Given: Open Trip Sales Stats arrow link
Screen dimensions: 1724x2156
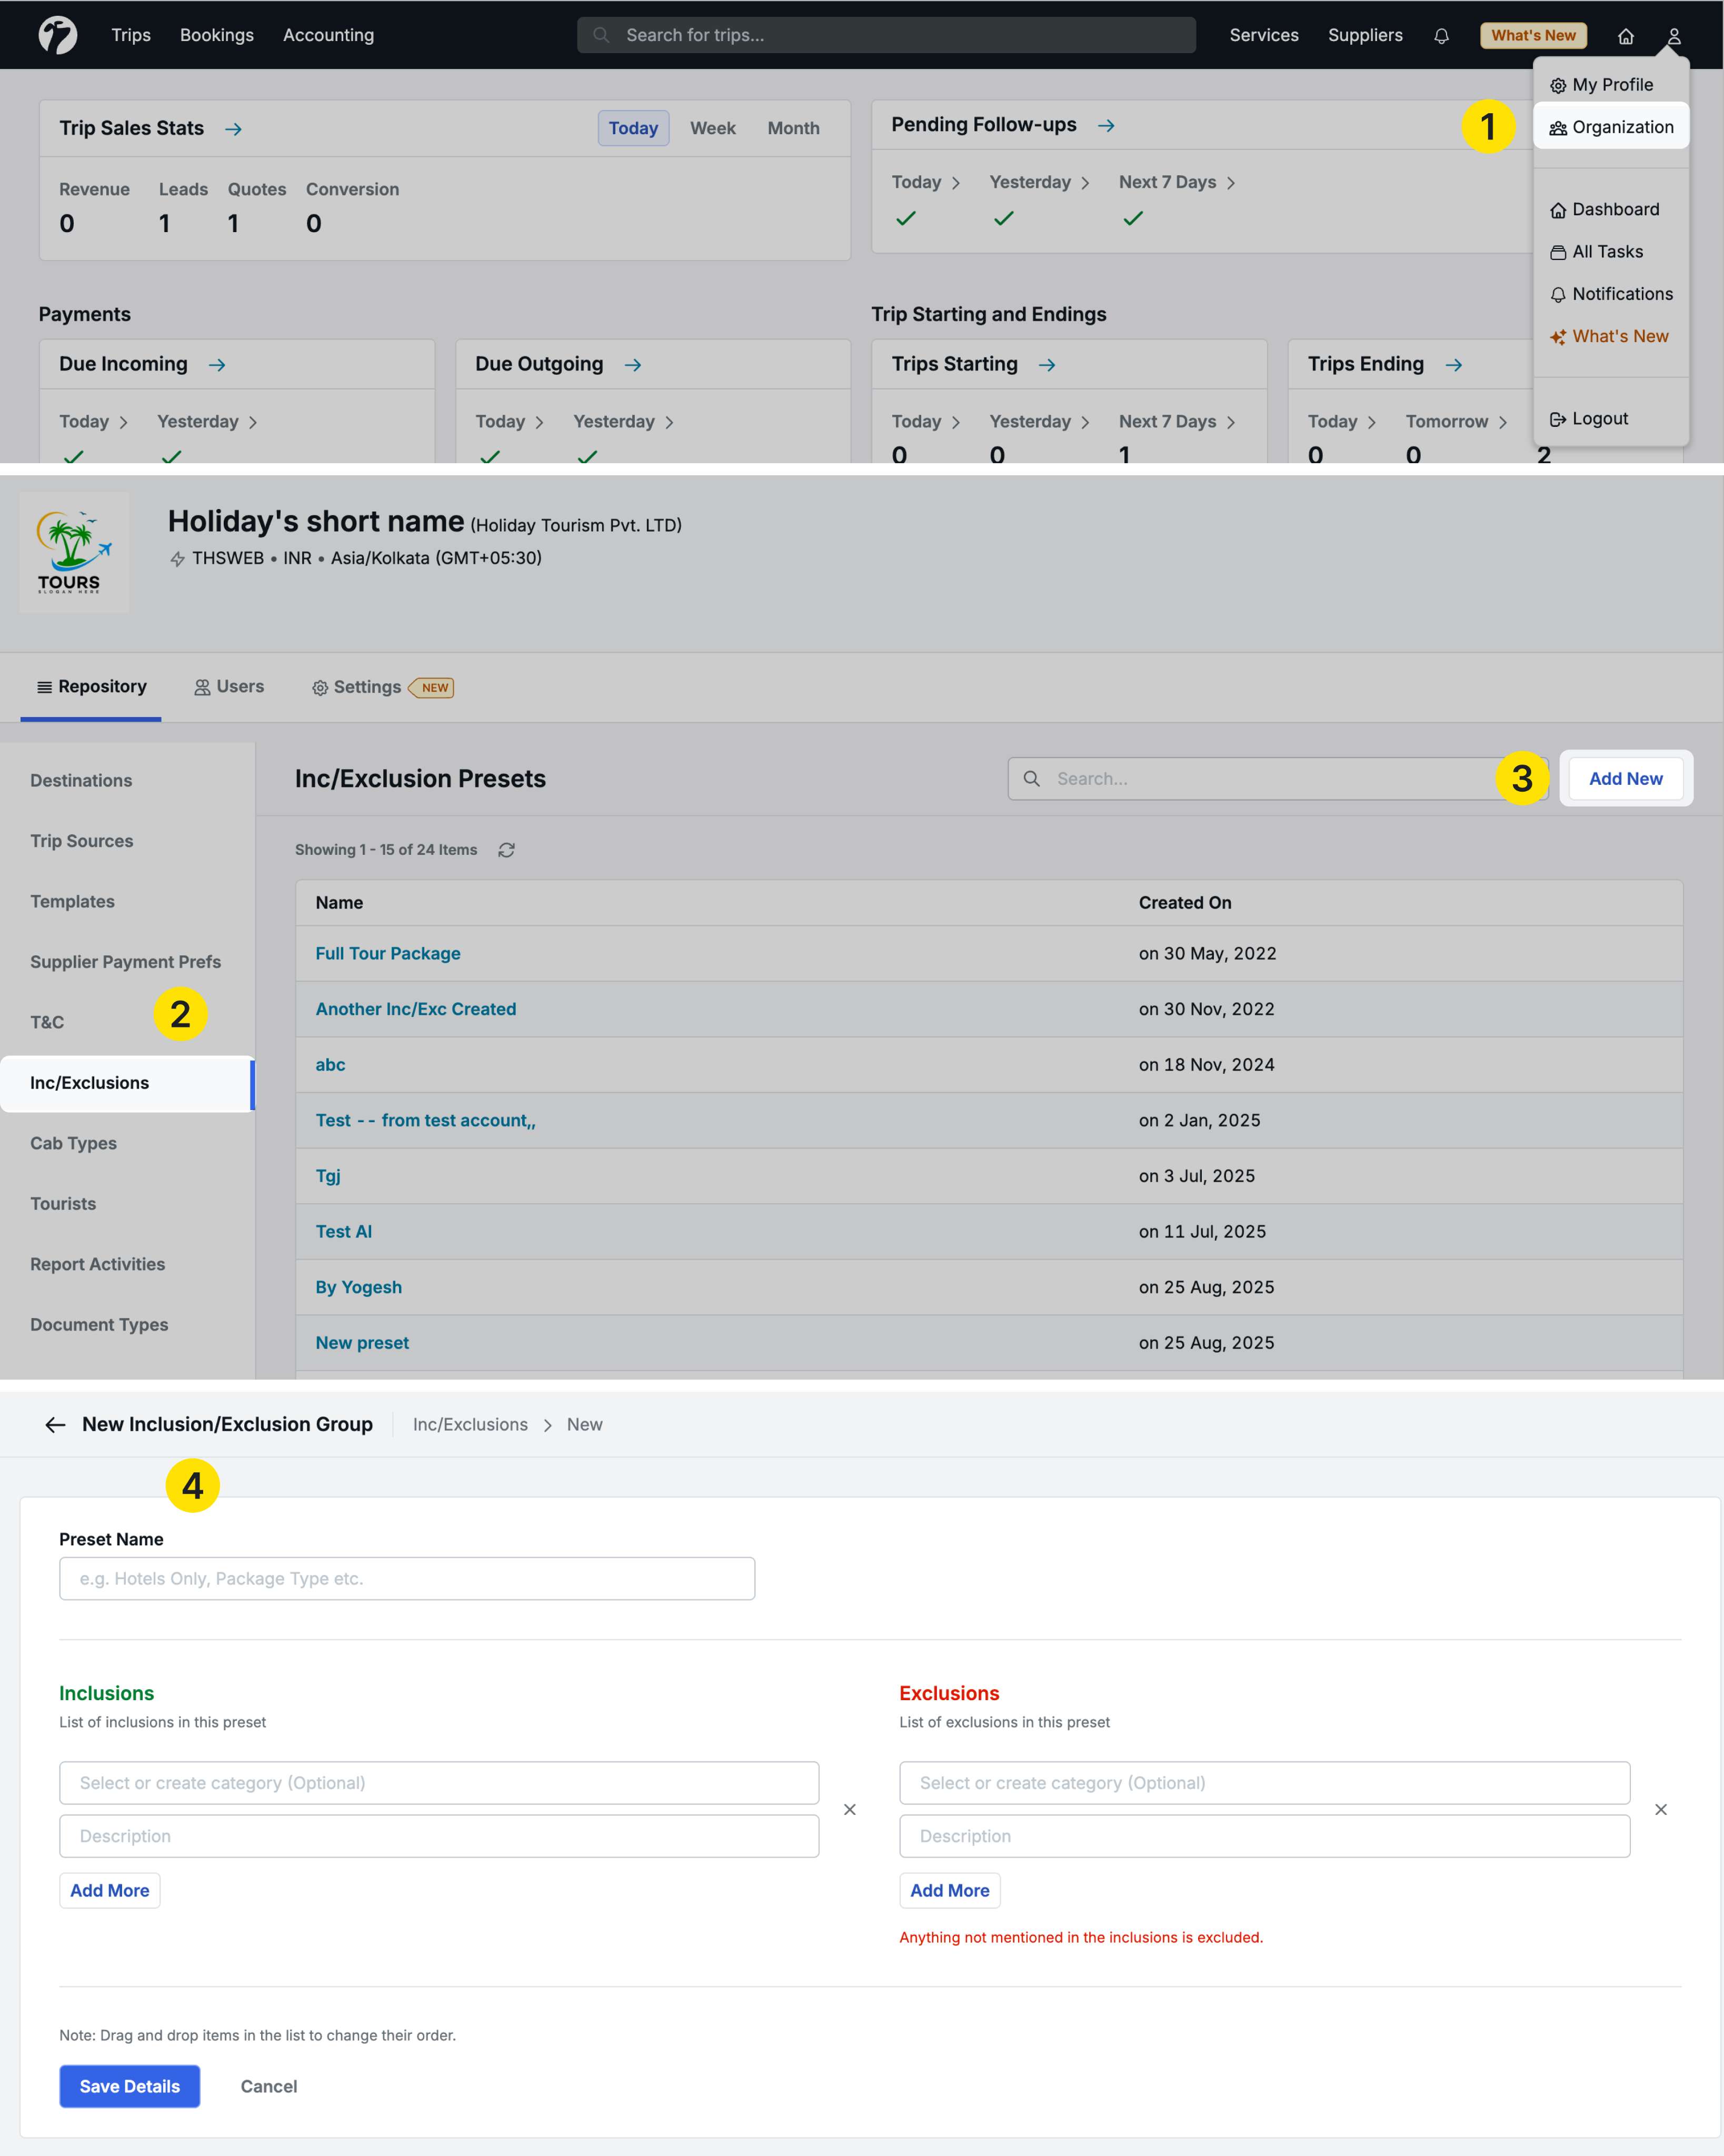Looking at the screenshot, I should [x=233, y=129].
